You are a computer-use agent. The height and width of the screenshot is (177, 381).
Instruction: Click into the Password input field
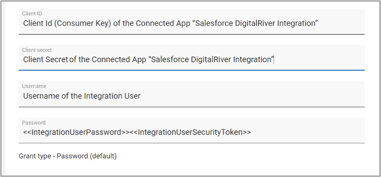tap(191, 132)
